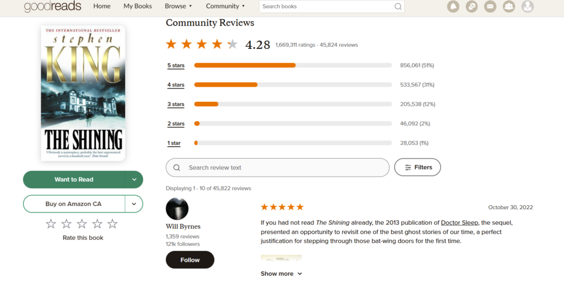Expand the Want to Read shelf dropdown arrow

[x=134, y=180]
